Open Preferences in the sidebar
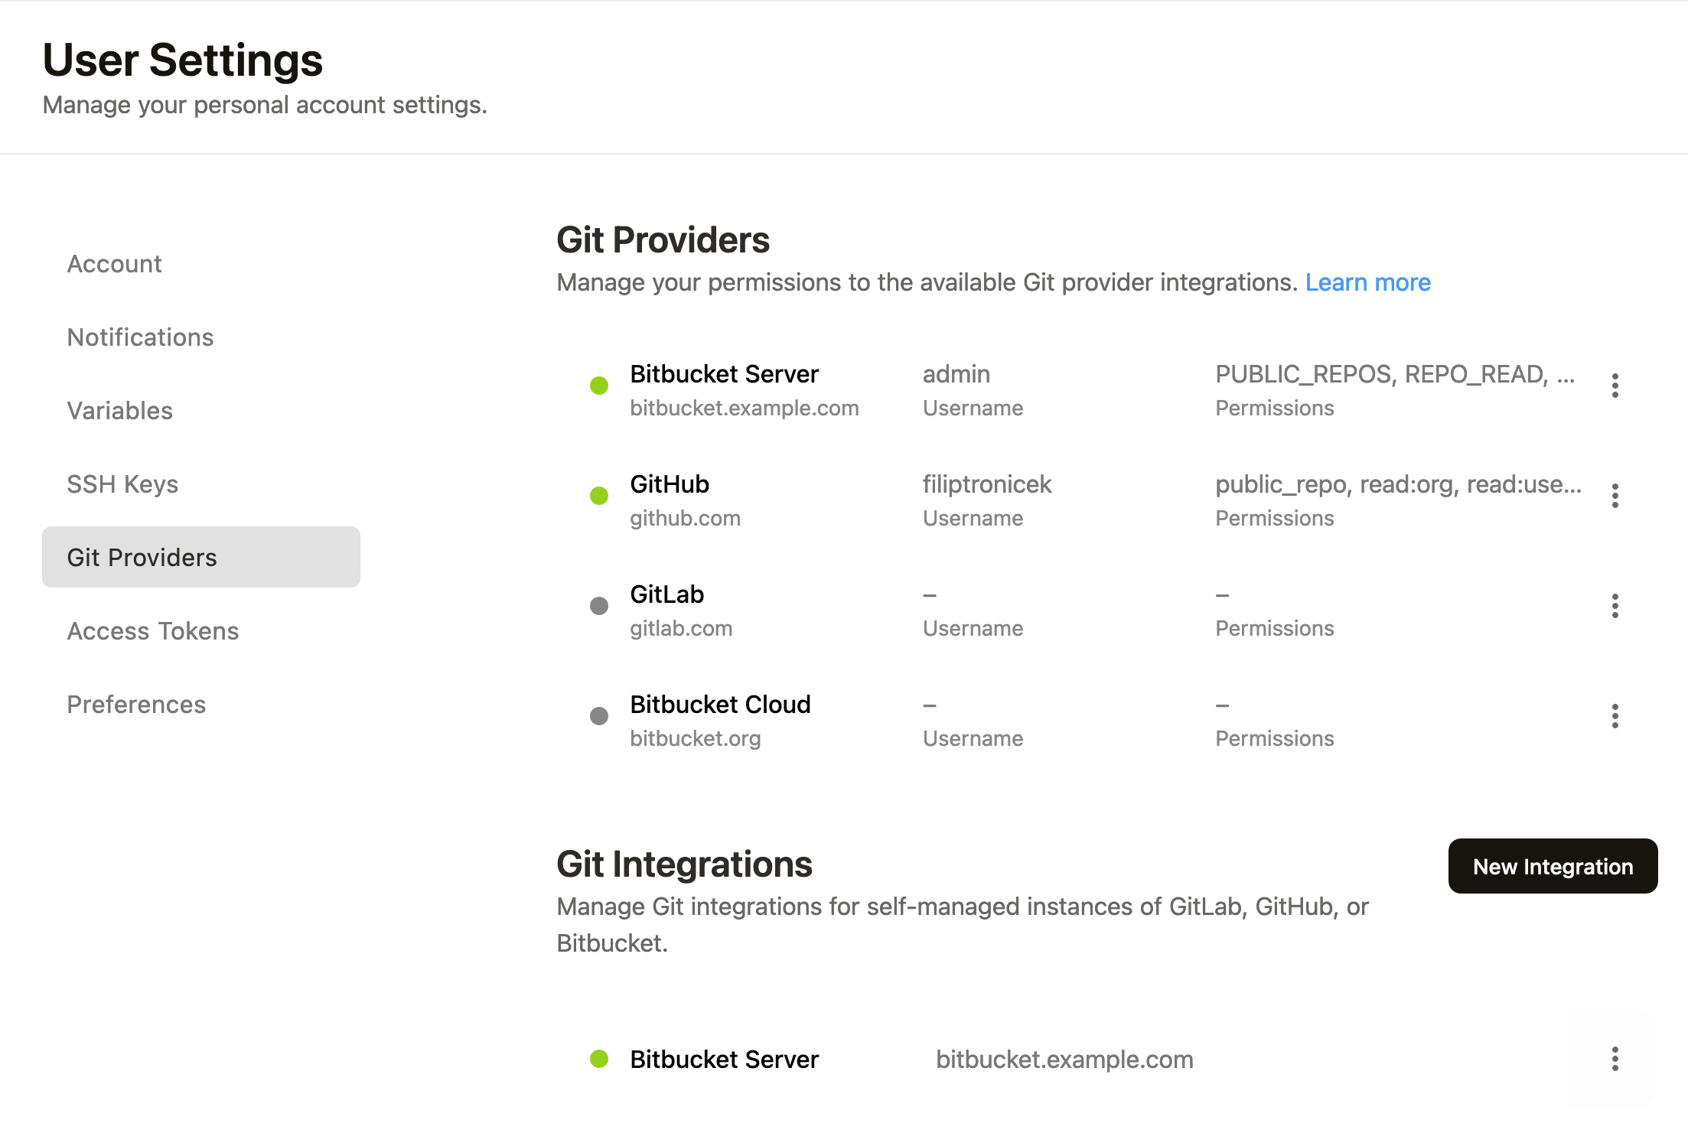Screen dimensions: 1688x1146 coord(136,705)
